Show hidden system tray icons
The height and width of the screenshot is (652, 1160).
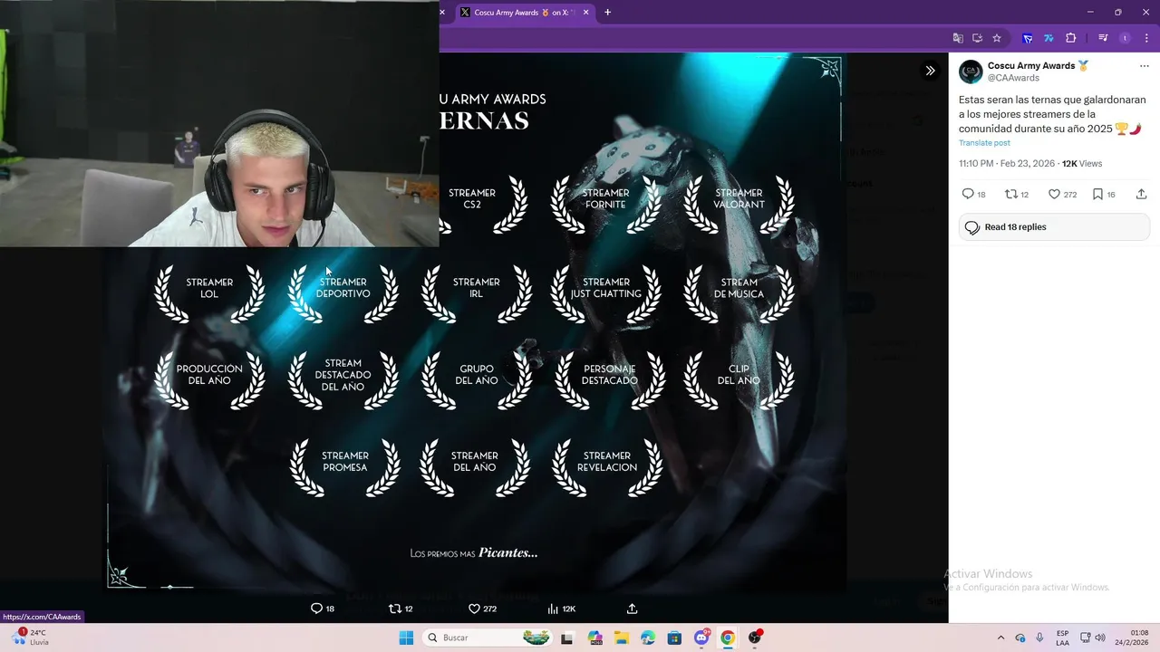click(1000, 638)
